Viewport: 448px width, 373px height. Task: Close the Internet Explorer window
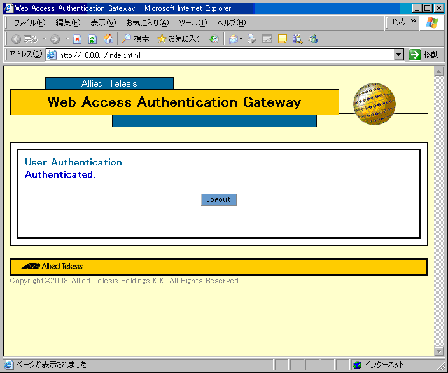coord(439,8)
